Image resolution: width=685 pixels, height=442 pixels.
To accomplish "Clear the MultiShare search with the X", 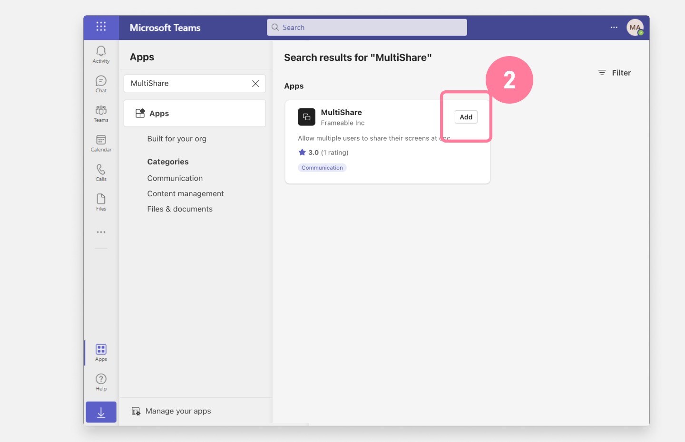I will (x=255, y=83).
